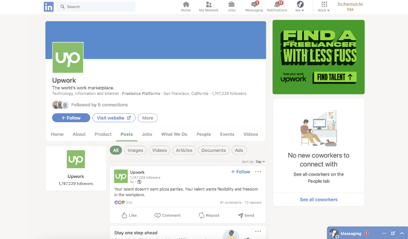This screenshot has height=239, width=408.
Task: Open the company Videos tab
Action: tap(251, 134)
